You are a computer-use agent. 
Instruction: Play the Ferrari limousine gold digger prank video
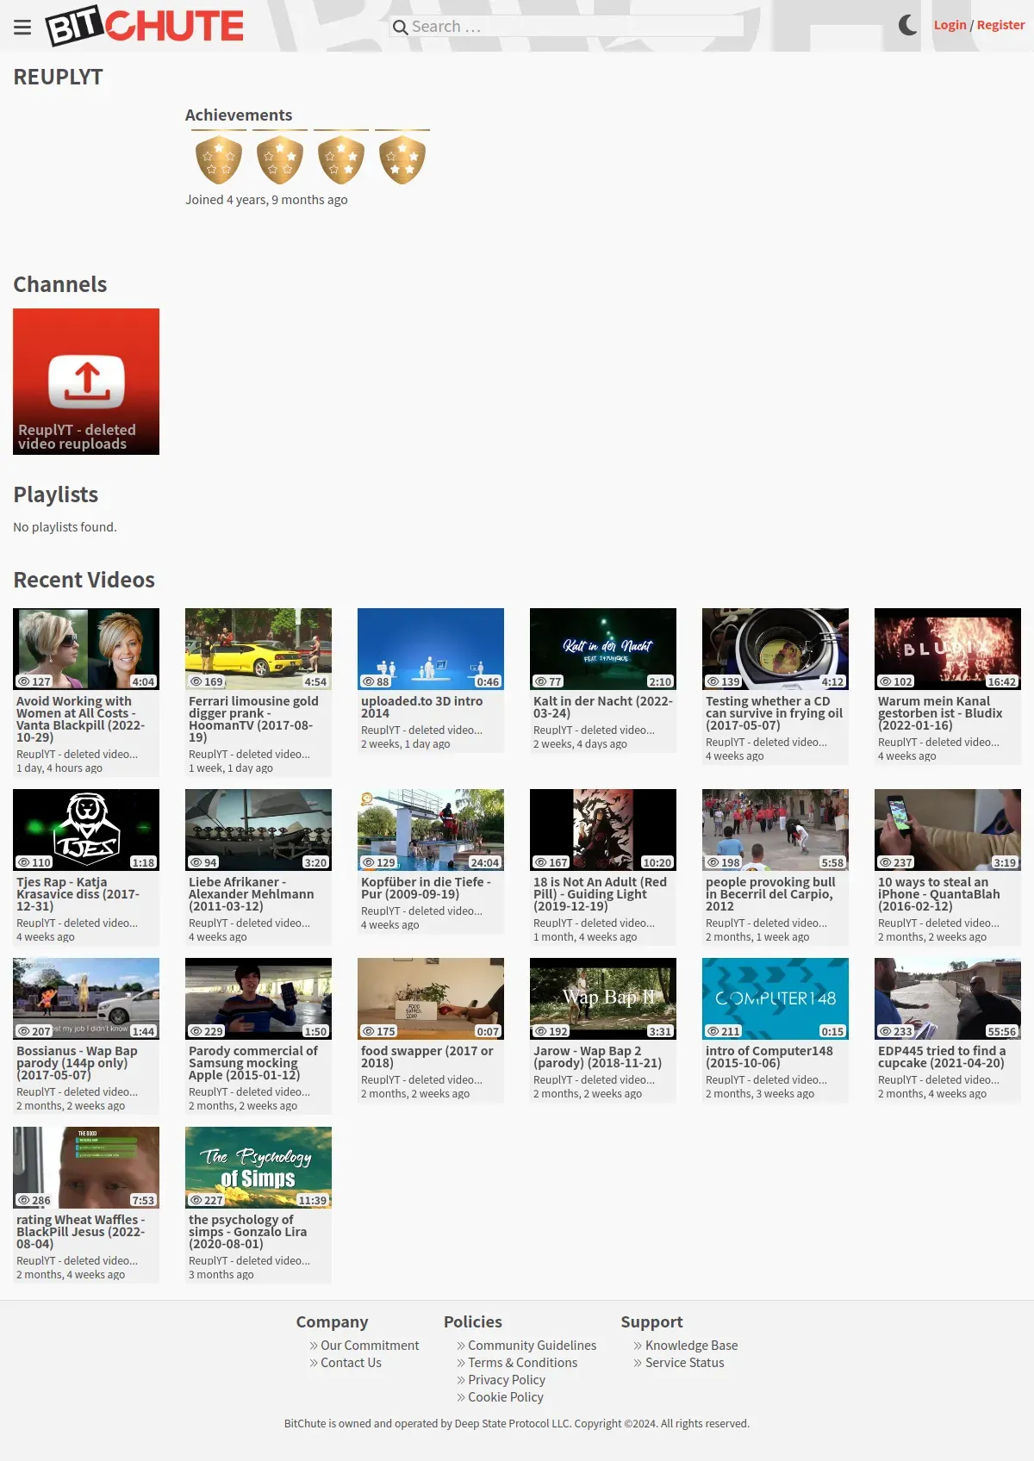[x=258, y=649]
